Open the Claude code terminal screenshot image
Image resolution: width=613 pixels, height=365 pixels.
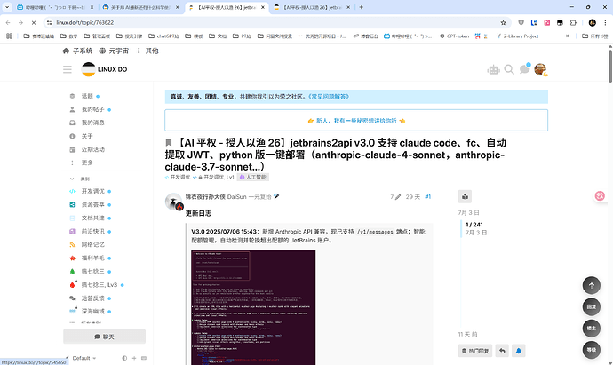[253, 307]
